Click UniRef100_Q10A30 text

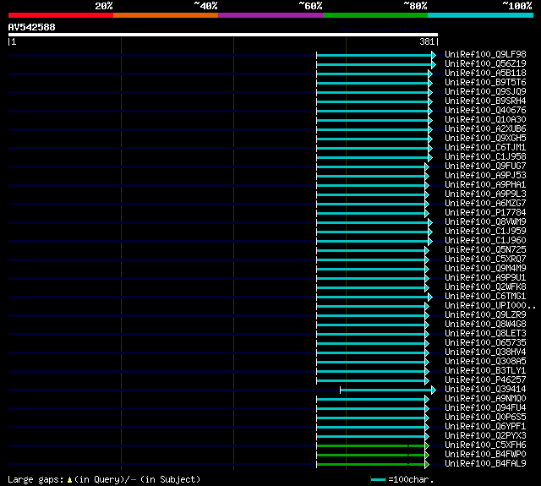coord(485,120)
